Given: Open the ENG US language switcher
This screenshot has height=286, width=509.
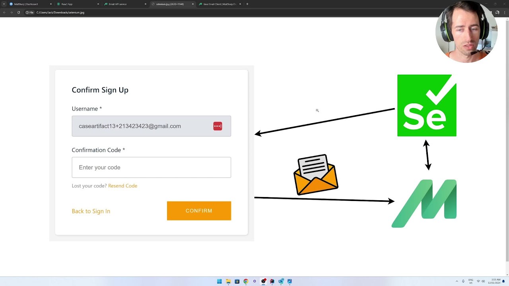Looking at the screenshot, I should pyautogui.click(x=471, y=281).
